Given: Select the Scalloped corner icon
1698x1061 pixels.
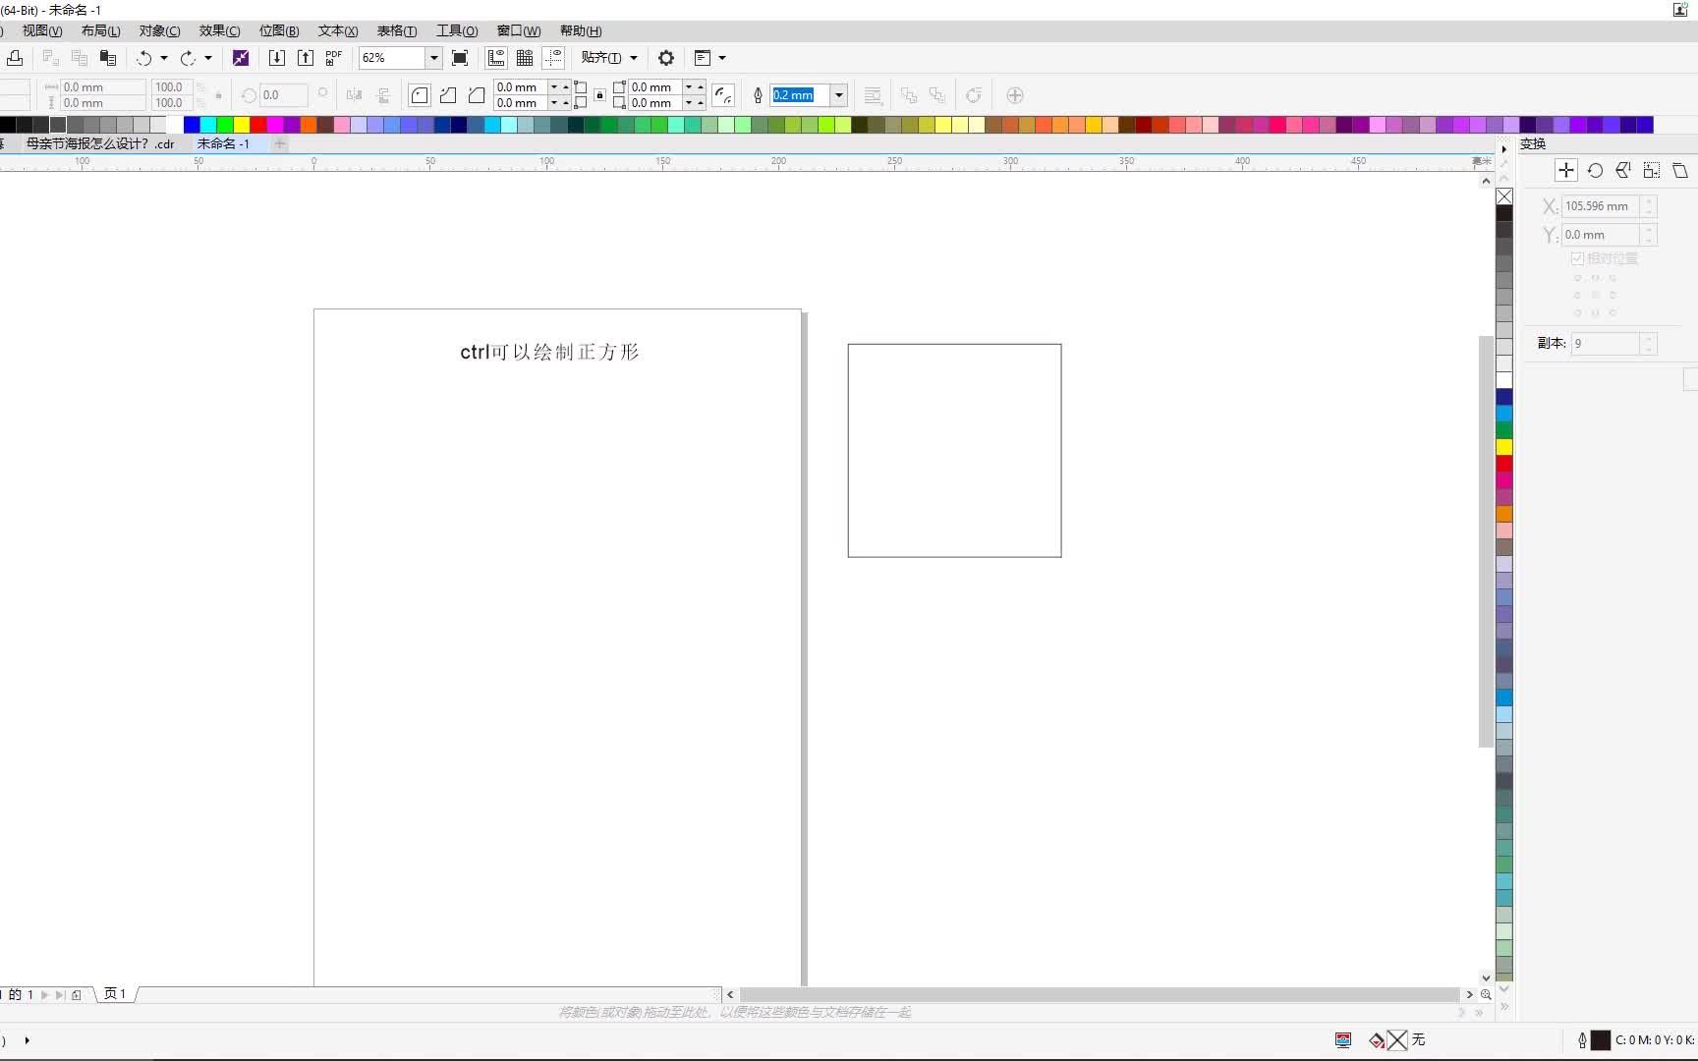Looking at the screenshot, I should pyautogui.click(x=448, y=95).
